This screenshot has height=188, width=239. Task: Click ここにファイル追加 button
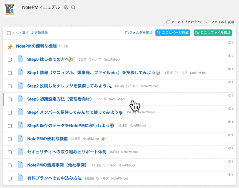pos(213,33)
